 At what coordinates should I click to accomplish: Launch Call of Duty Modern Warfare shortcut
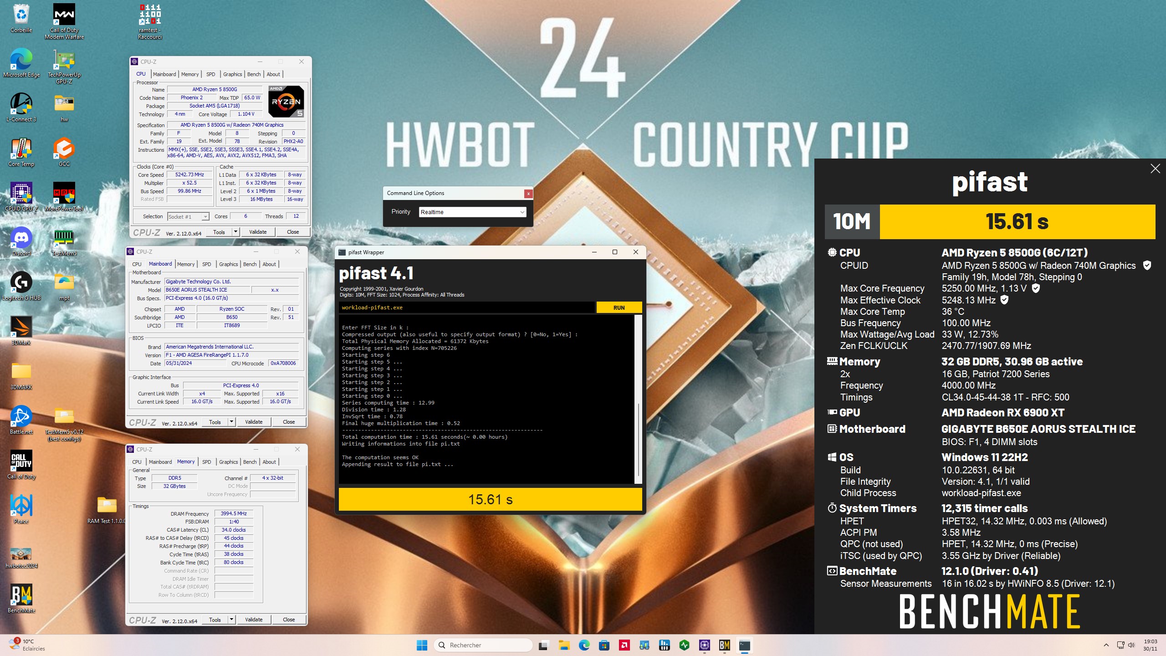[x=64, y=21]
